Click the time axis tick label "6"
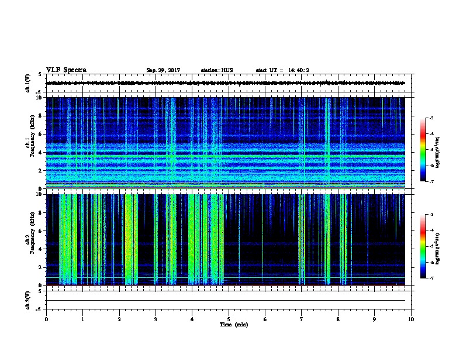 click(265, 319)
